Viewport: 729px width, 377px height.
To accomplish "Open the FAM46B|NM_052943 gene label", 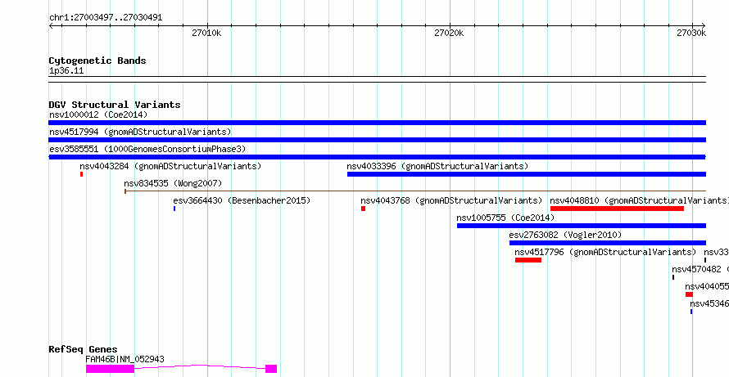I will (x=125, y=359).
